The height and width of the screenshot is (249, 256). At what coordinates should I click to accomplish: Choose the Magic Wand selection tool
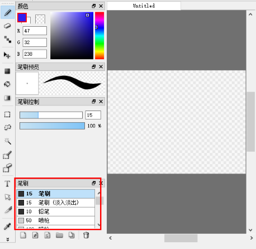[x=7, y=141]
